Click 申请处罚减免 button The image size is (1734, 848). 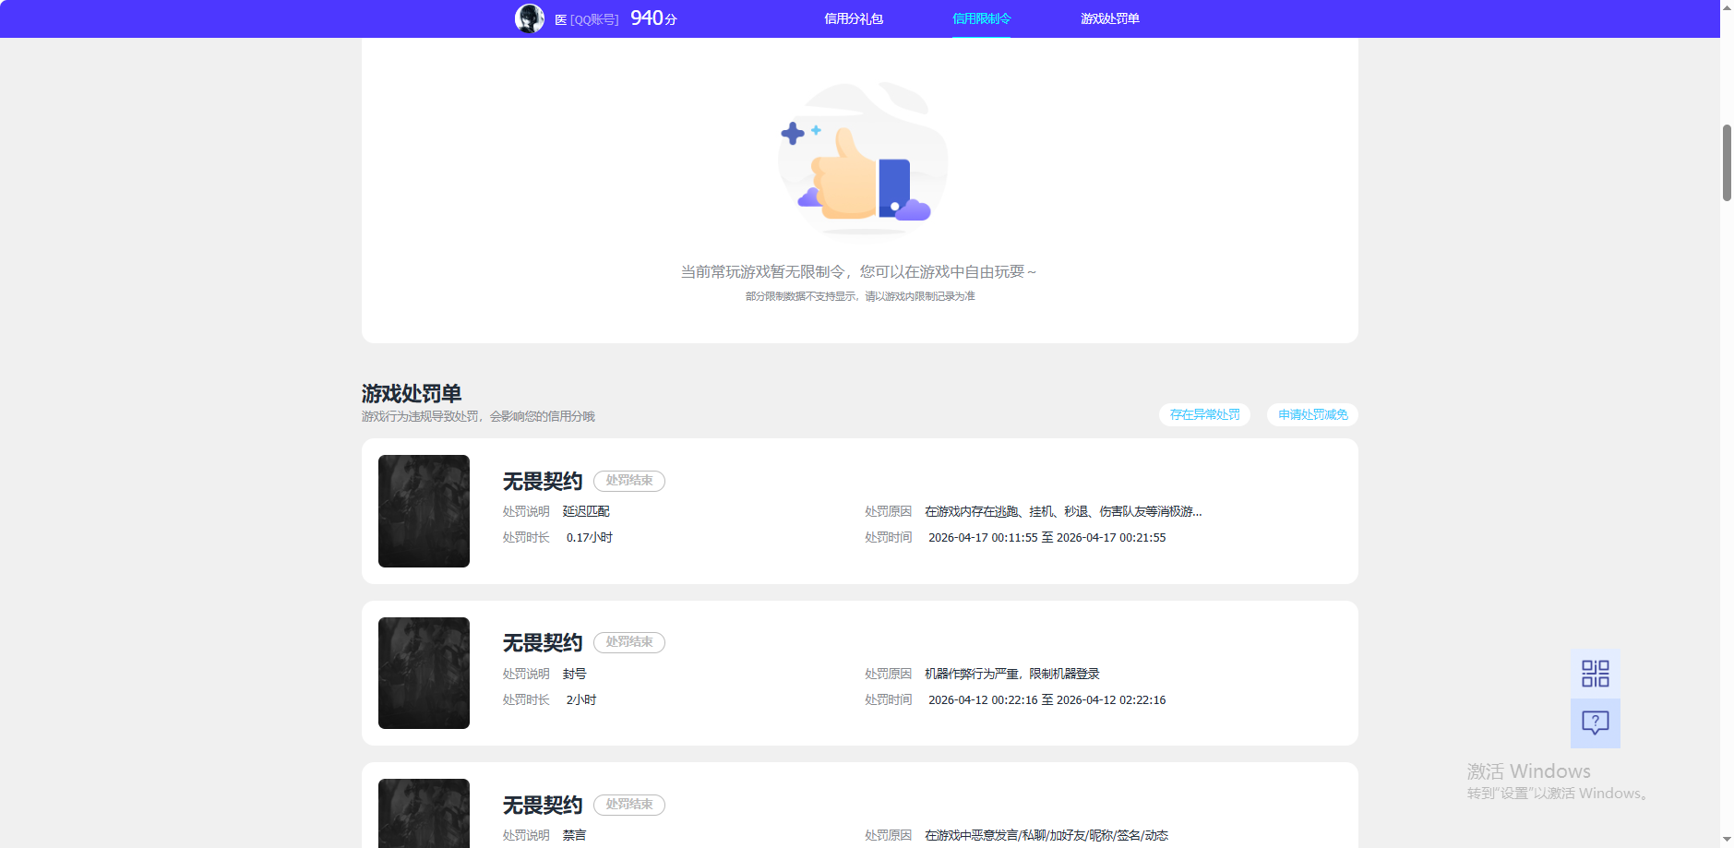pos(1312,414)
